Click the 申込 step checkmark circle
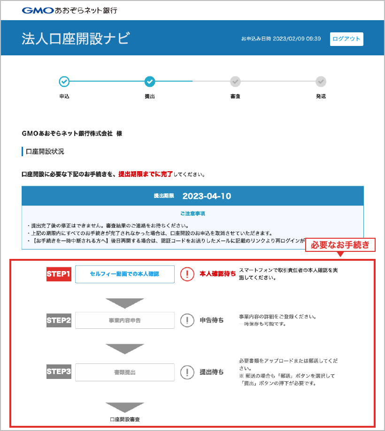The image size is (385, 431). [64, 81]
